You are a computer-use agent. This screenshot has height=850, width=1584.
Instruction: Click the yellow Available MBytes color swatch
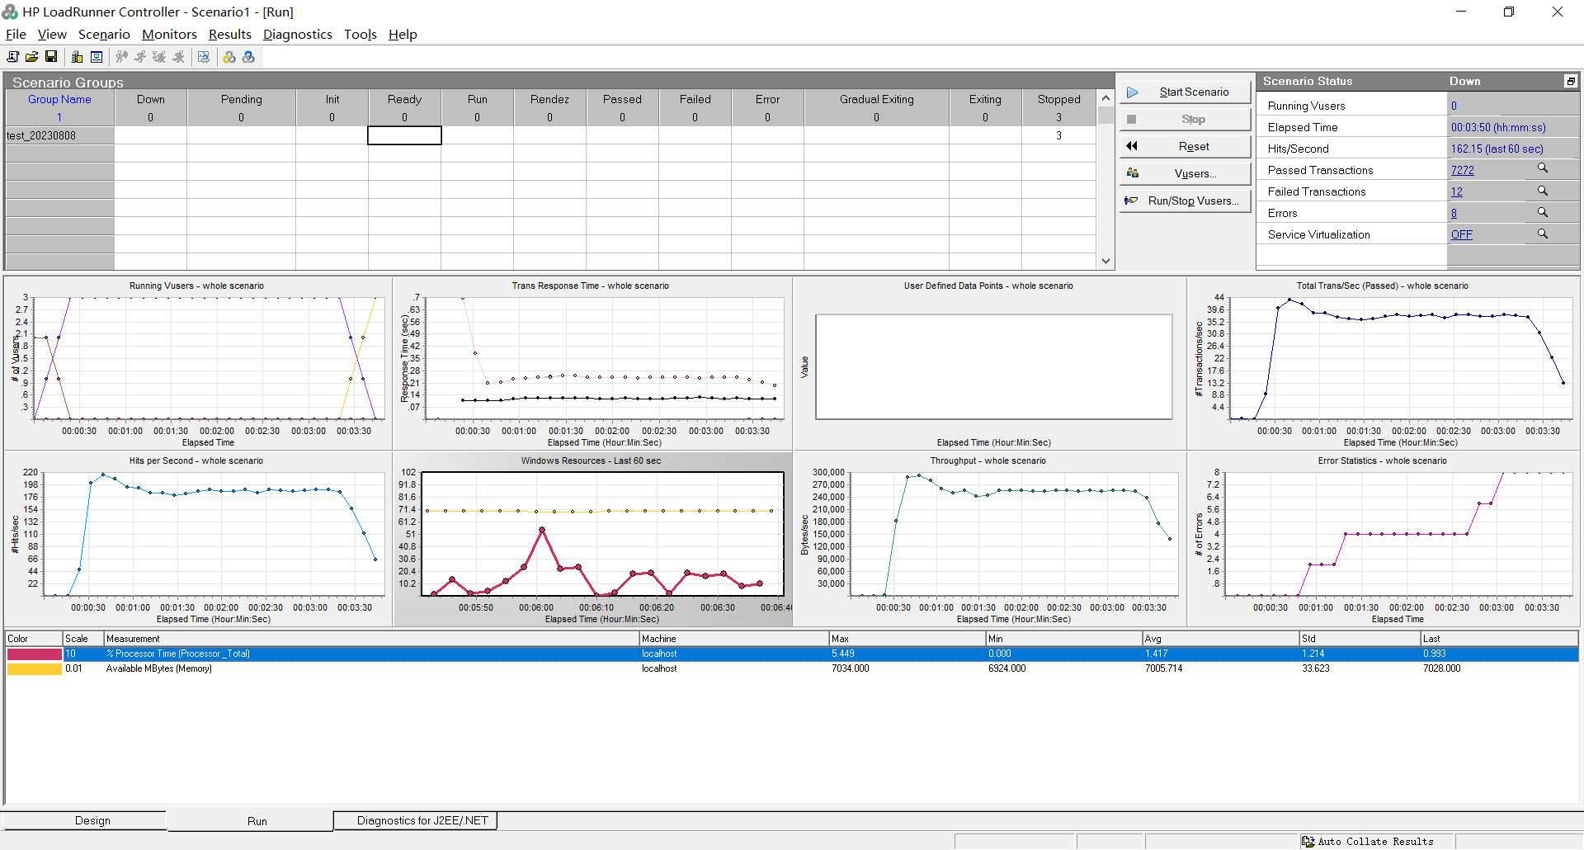(x=34, y=668)
